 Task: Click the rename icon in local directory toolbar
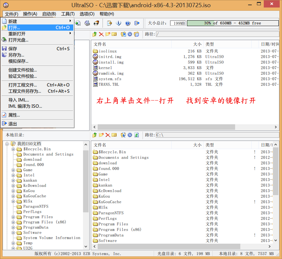[114, 135]
